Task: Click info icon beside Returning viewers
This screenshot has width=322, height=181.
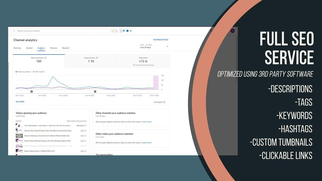Action: (46, 58)
